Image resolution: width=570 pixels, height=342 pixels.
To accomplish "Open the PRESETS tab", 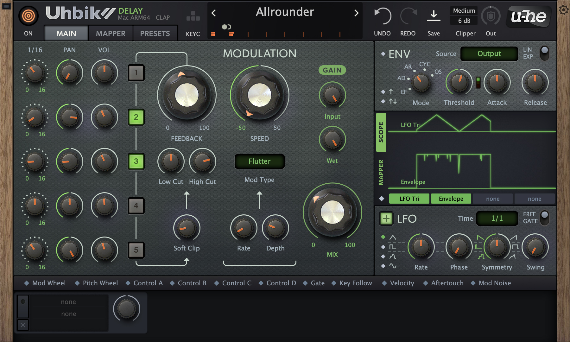I will pyautogui.click(x=155, y=33).
